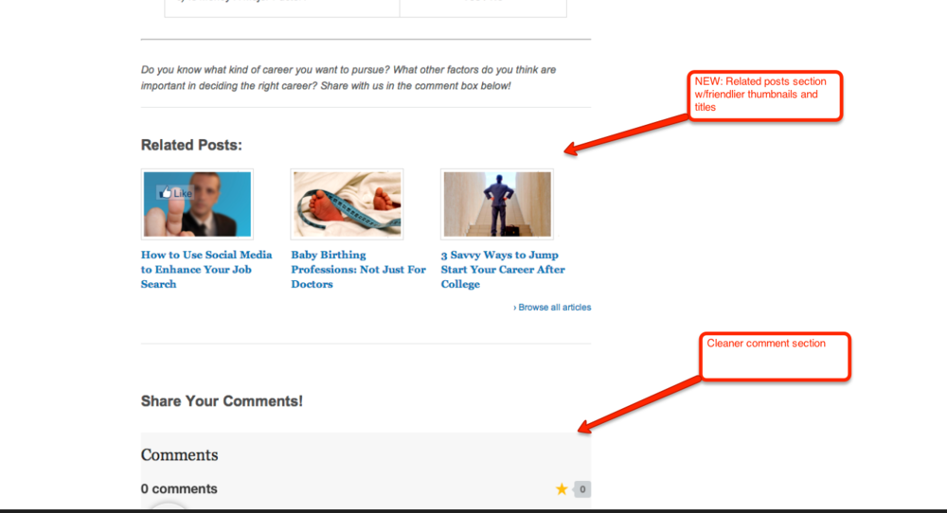Click the 'Share Your Comments!' heading
The height and width of the screenshot is (513, 947).
point(222,401)
